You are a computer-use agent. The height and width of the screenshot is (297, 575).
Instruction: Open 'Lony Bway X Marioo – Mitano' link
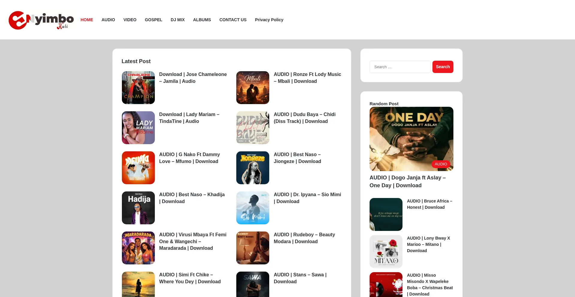click(x=429, y=244)
